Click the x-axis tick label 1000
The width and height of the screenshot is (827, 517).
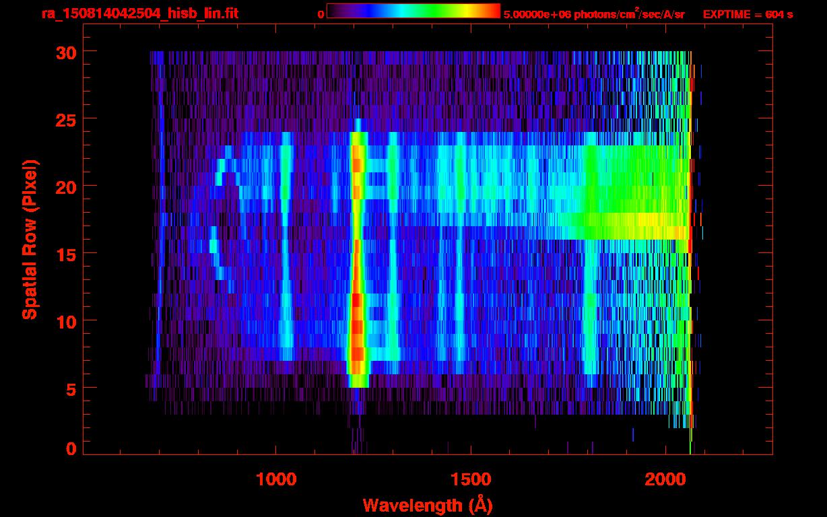(x=276, y=479)
